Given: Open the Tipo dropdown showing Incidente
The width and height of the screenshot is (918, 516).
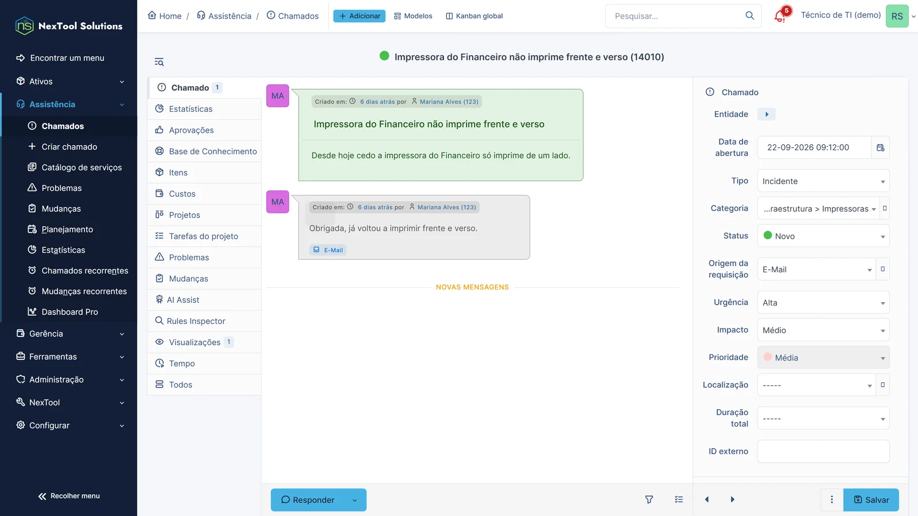Looking at the screenshot, I should coord(823,181).
